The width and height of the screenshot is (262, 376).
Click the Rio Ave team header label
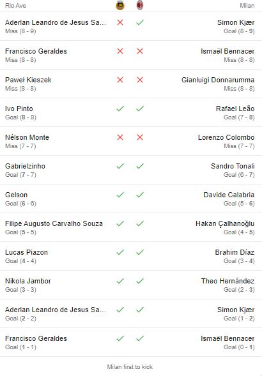click(15, 6)
